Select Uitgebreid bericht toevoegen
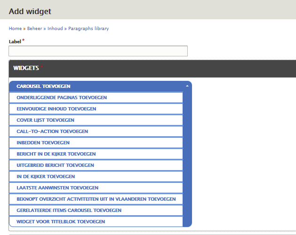Viewport: 296px width, 235px height. coord(55,165)
